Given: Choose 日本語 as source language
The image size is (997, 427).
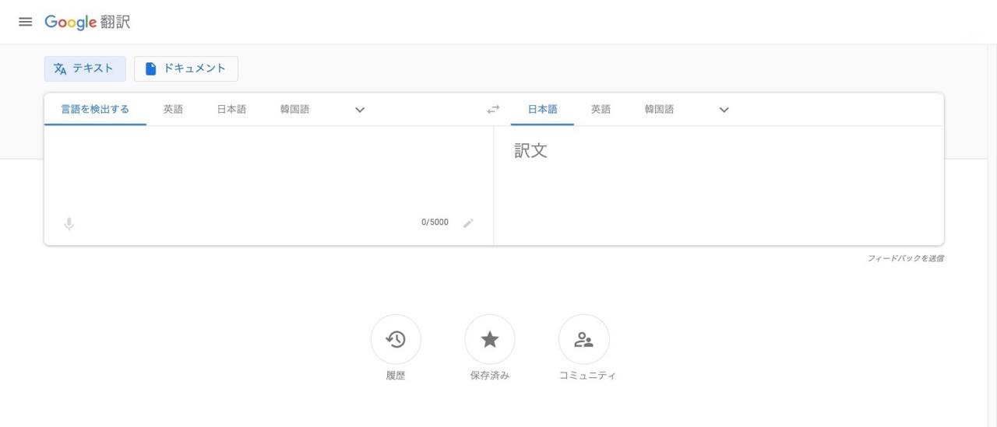Looking at the screenshot, I should (231, 110).
